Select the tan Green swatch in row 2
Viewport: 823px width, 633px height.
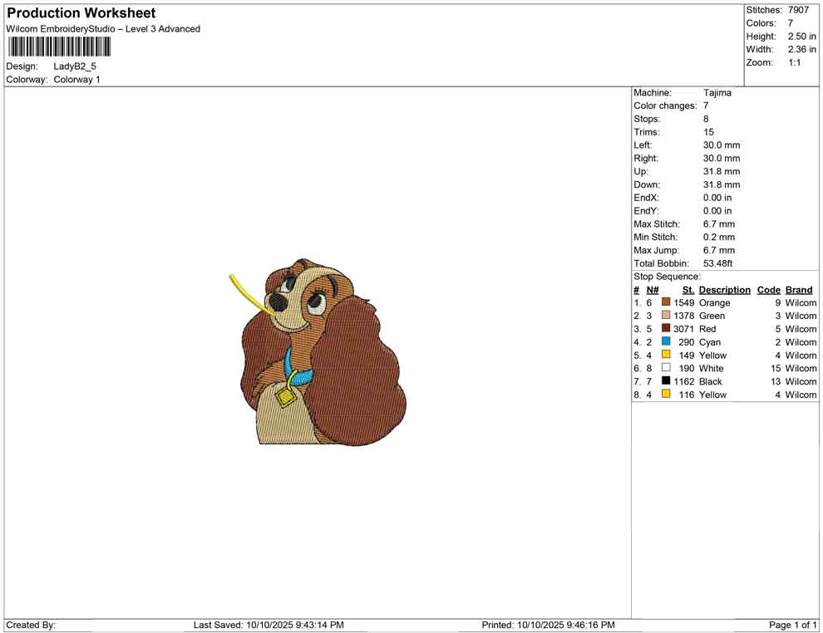(666, 315)
